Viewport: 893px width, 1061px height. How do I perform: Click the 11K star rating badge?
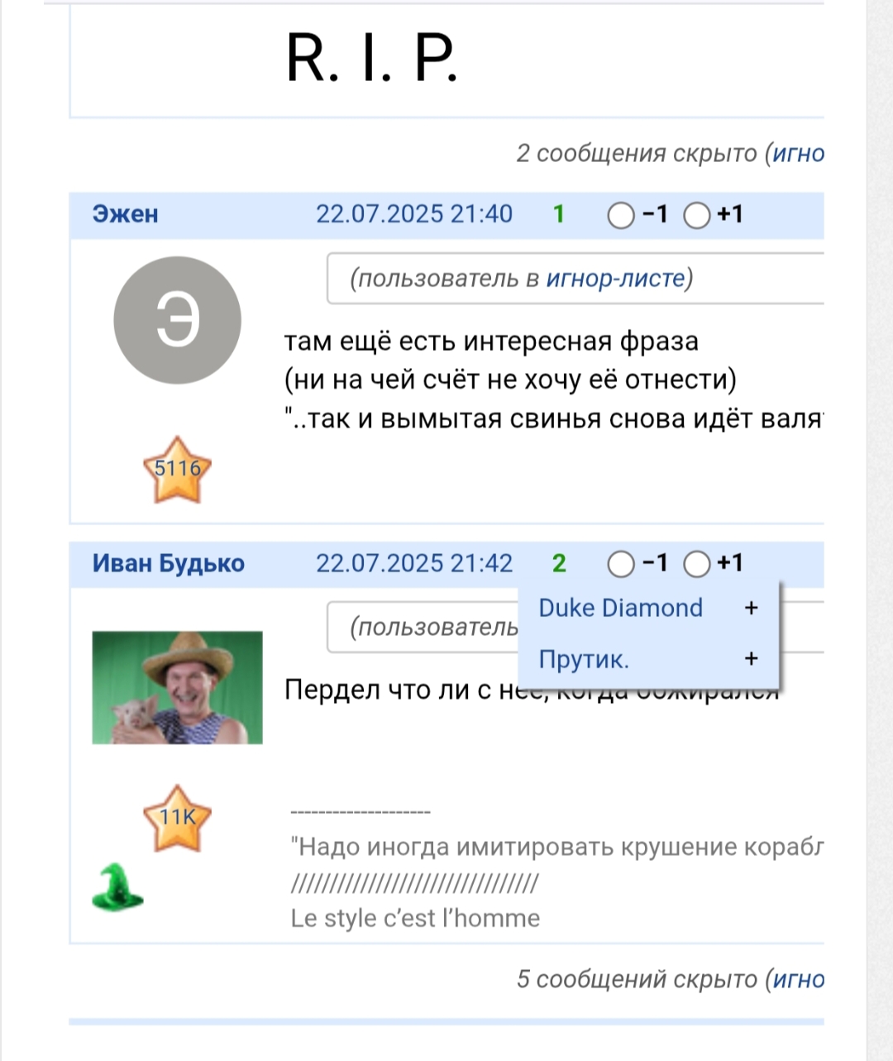(x=178, y=819)
